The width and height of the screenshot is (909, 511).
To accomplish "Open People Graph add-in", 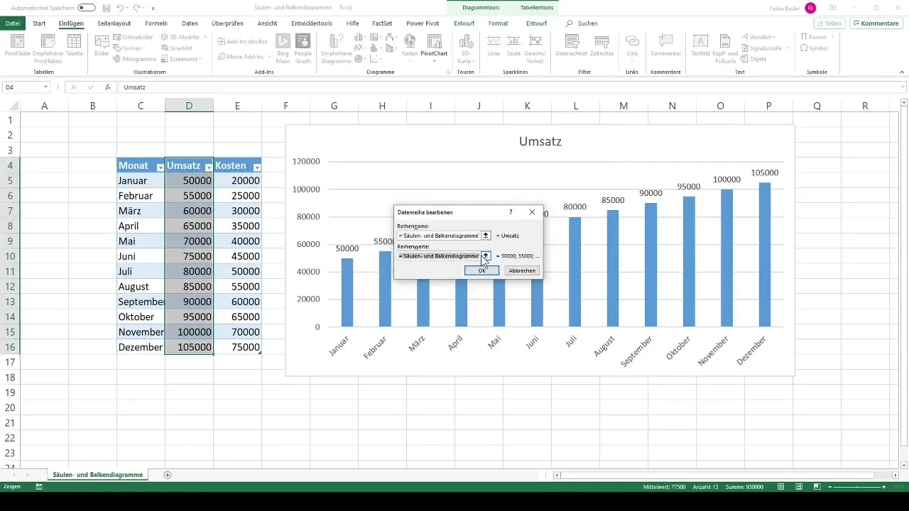I will 303,48.
